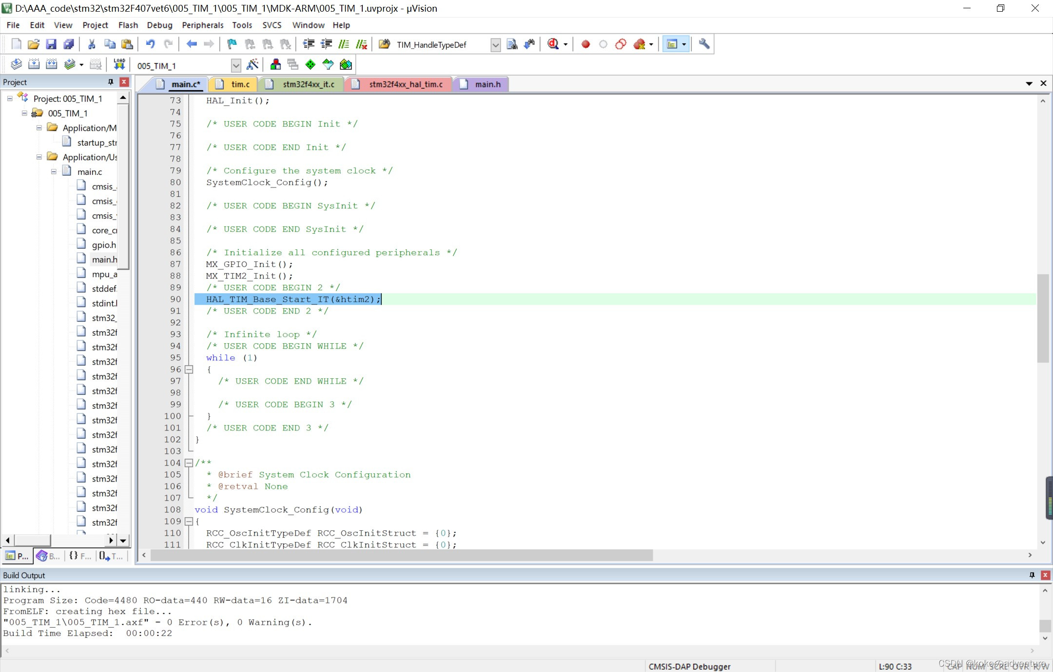Open the TIM_HandleTypeDef find dropdown

tap(495, 45)
